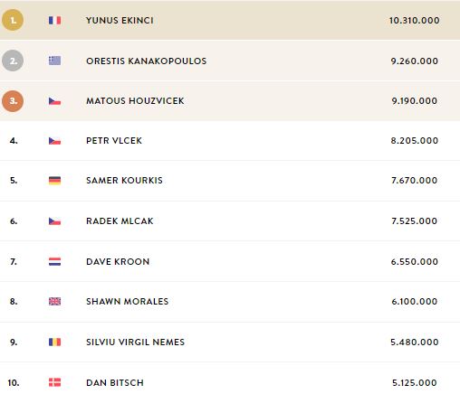460x394 pixels.
Task: Click the Greek flag beside Orestis Kanakopoulos
Action: [54, 61]
